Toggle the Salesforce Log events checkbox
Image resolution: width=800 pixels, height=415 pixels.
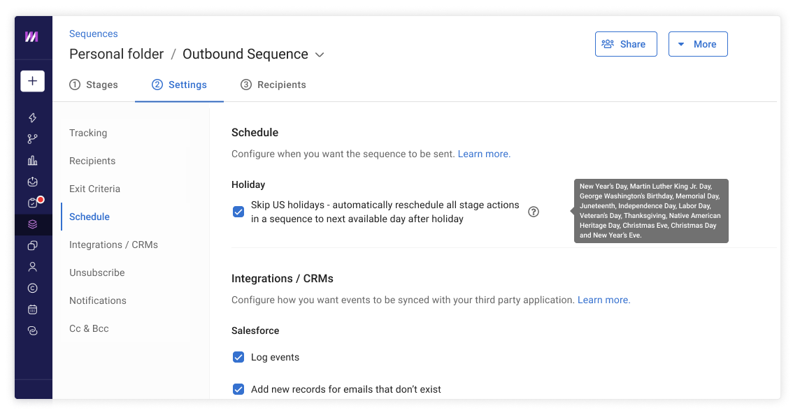pos(238,357)
